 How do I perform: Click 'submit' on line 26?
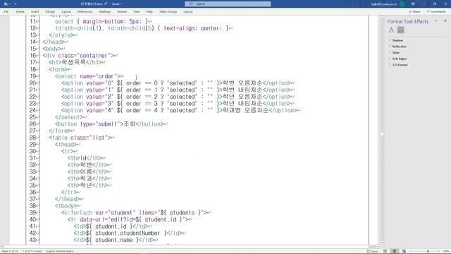click(107, 124)
